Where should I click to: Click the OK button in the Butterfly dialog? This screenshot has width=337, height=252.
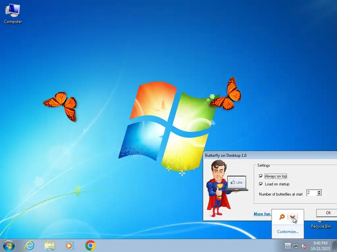pyautogui.click(x=327, y=213)
